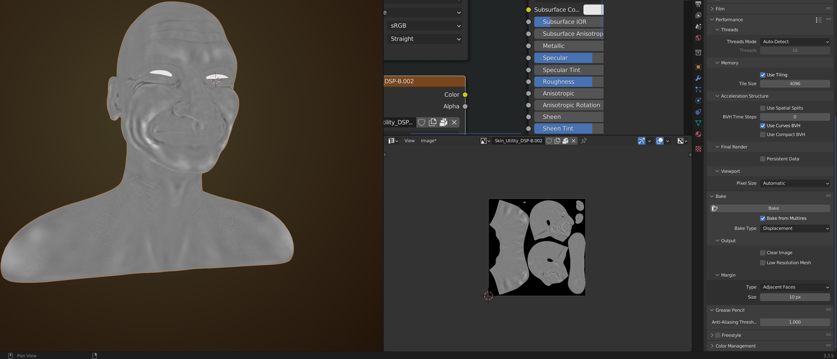Open the Texture properties checker tab
837x359 pixels.
(698, 149)
